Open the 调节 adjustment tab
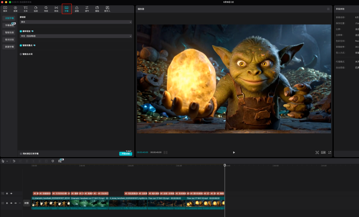The image size is (359, 217). [87, 9]
